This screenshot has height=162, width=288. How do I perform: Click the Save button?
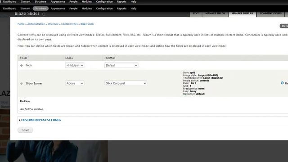coord(25,130)
